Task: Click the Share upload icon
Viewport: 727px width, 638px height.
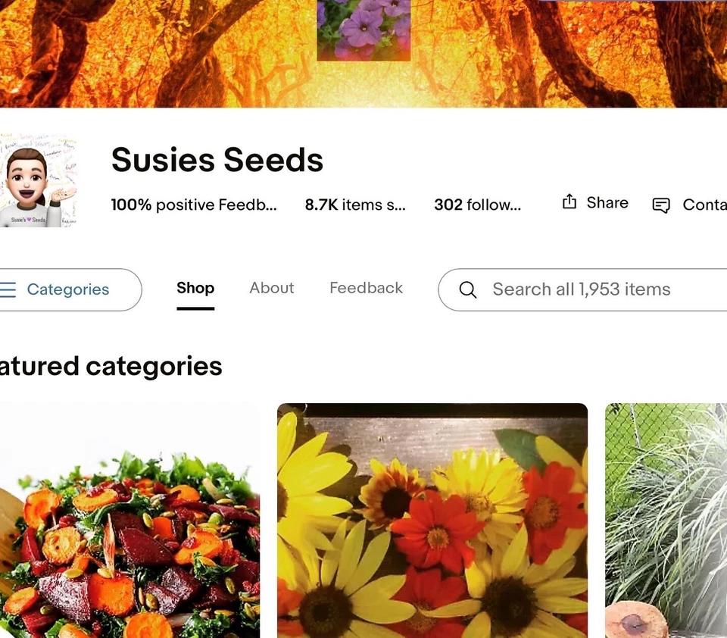Action: pyautogui.click(x=569, y=202)
